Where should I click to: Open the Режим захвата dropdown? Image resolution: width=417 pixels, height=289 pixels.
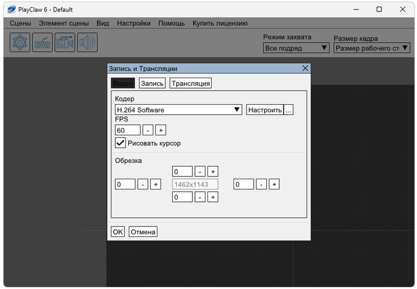(x=296, y=48)
